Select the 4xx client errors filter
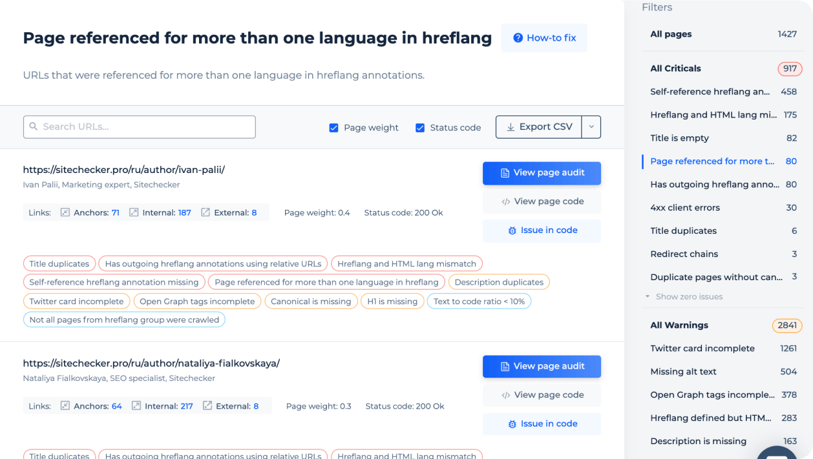The width and height of the screenshot is (813, 459). (x=723, y=208)
